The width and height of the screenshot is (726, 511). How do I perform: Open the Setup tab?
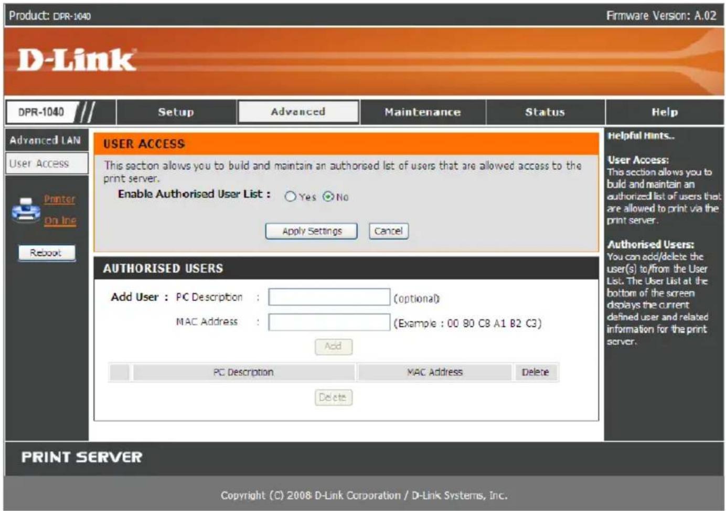(x=176, y=112)
